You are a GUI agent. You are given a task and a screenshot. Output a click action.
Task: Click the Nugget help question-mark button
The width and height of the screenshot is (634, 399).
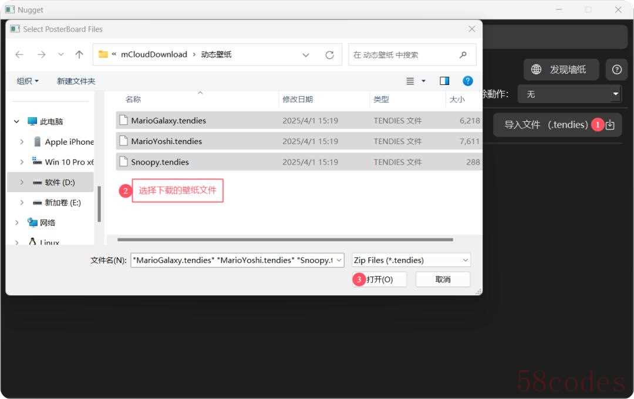click(x=616, y=70)
